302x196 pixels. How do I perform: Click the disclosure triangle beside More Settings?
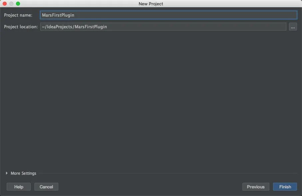pyautogui.click(x=6, y=173)
